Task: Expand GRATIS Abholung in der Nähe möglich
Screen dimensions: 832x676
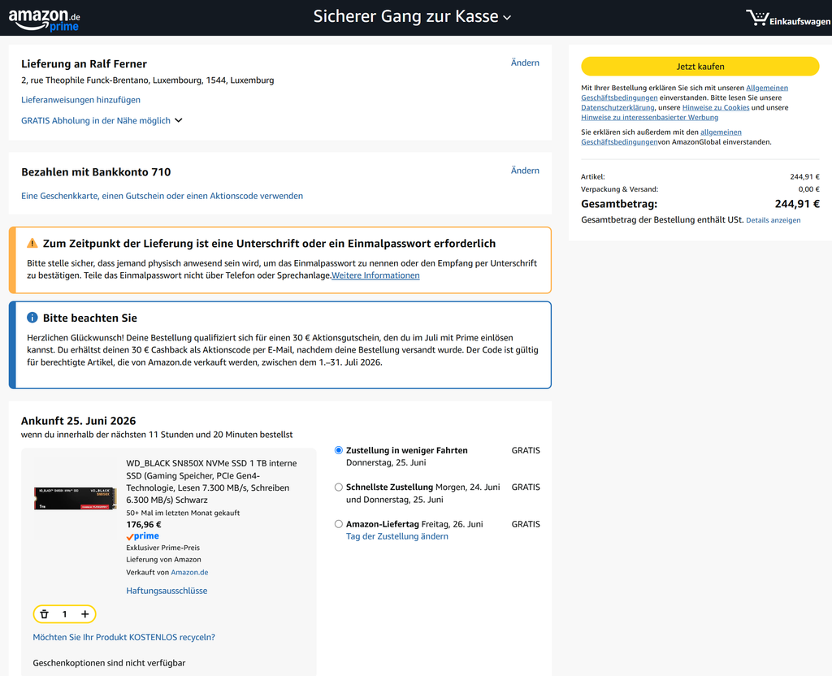Action: click(102, 120)
